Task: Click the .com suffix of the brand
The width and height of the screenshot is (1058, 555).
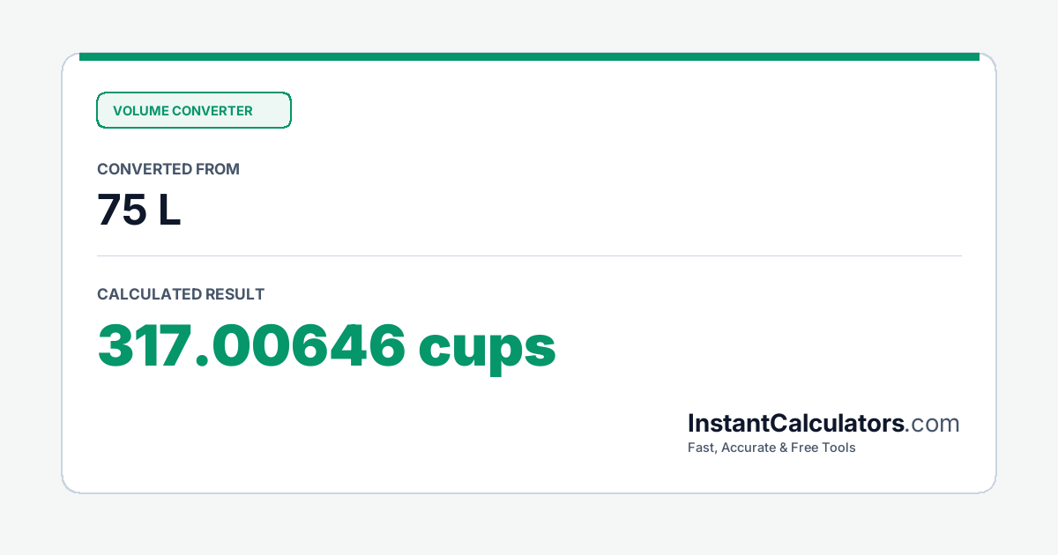Action: [x=933, y=425]
